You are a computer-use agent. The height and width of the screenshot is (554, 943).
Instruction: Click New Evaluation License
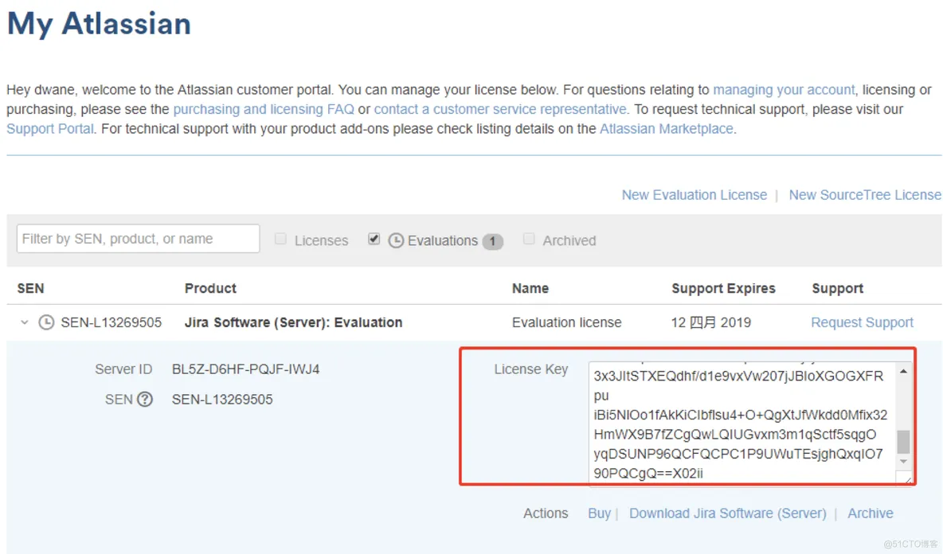point(695,195)
